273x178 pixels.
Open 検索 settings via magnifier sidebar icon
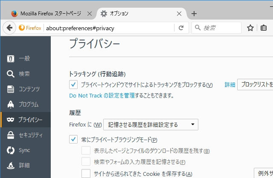point(11,74)
